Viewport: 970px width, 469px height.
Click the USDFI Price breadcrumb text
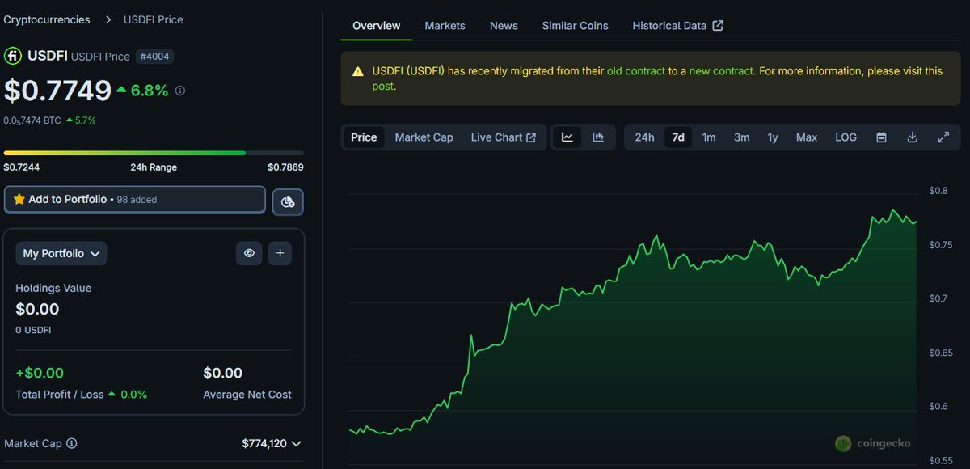154,19
